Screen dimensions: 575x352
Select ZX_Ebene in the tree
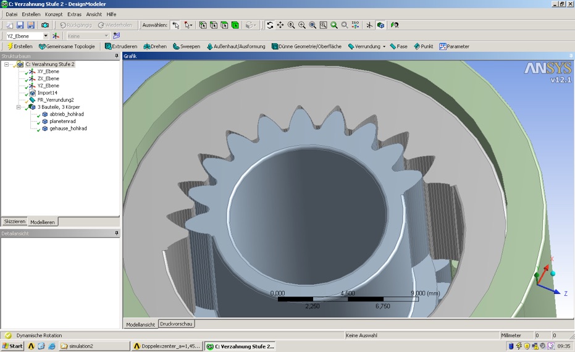click(48, 78)
